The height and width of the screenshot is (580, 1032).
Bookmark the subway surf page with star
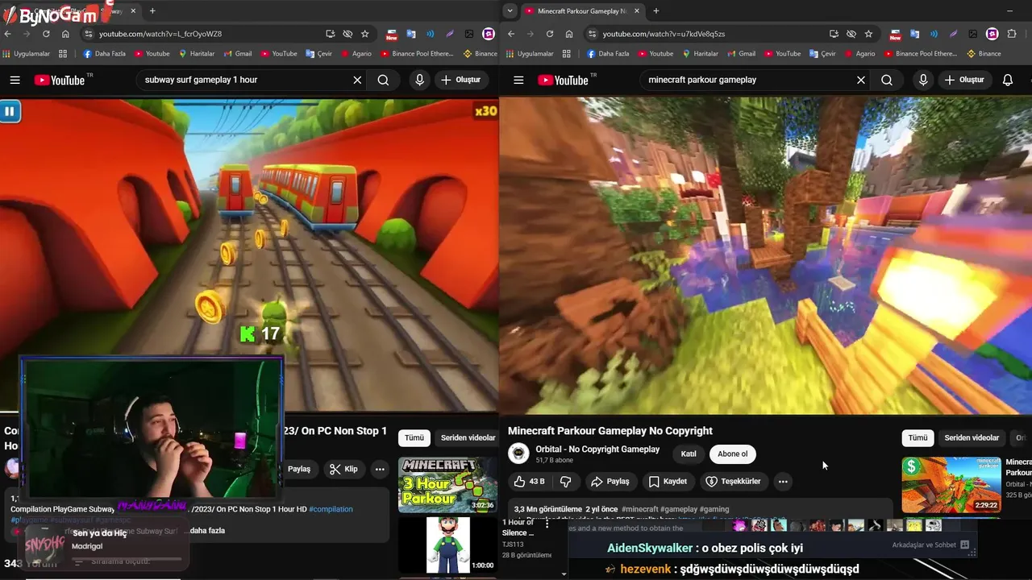(364, 34)
